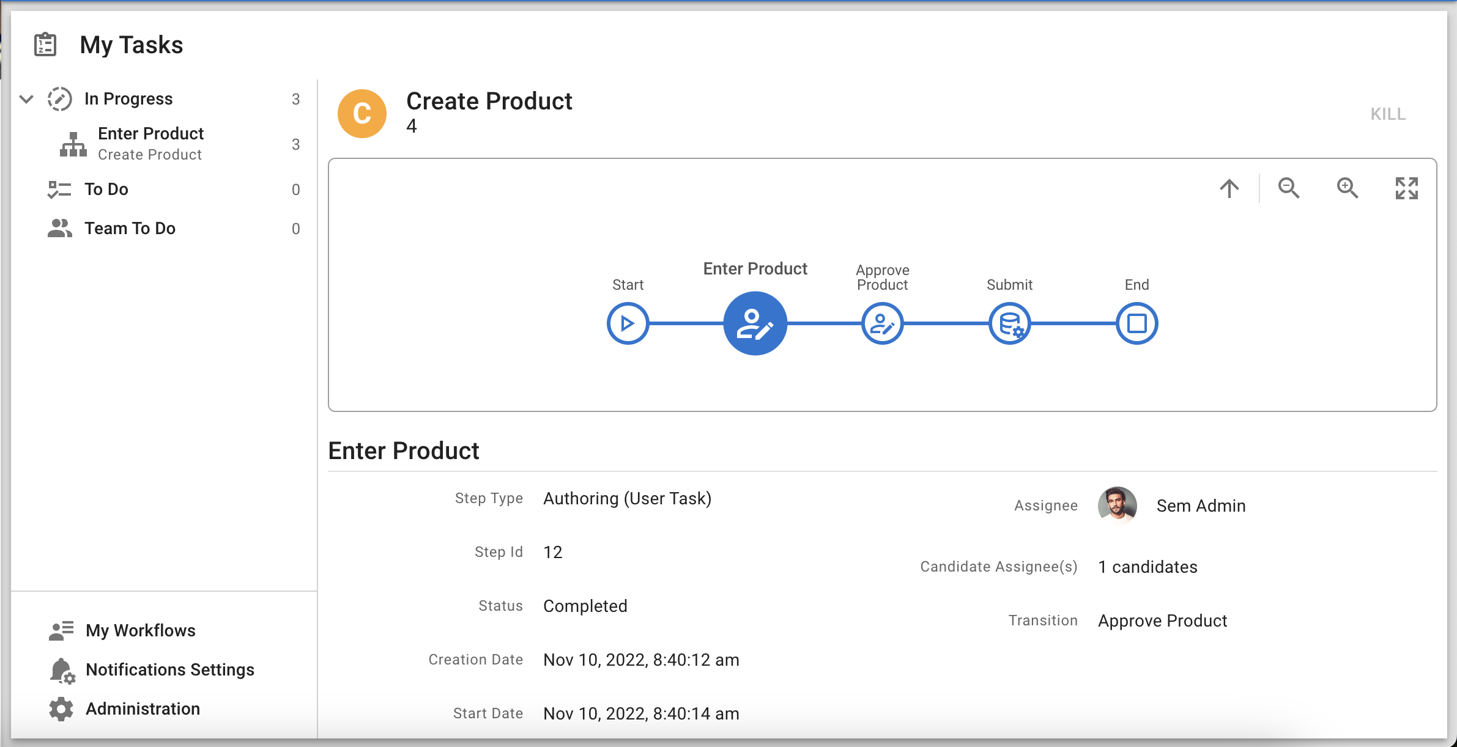Image resolution: width=1457 pixels, height=747 pixels.
Task: Click the Enter Product node icon
Action: [x=754, y=323]
